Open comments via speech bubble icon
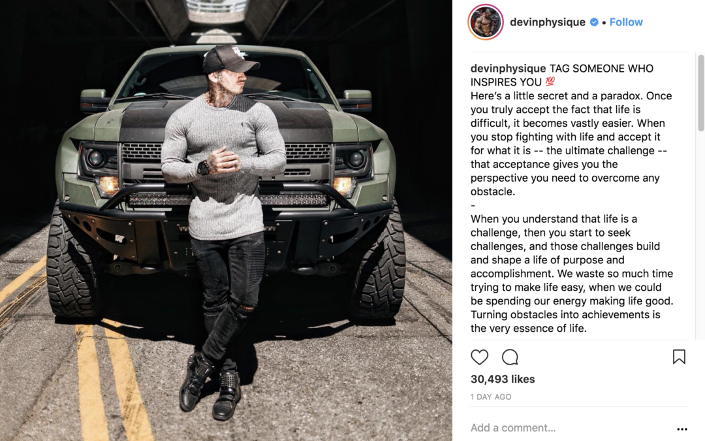The height and width of the screenshot is (441, 705). click(x=510, y=357)
